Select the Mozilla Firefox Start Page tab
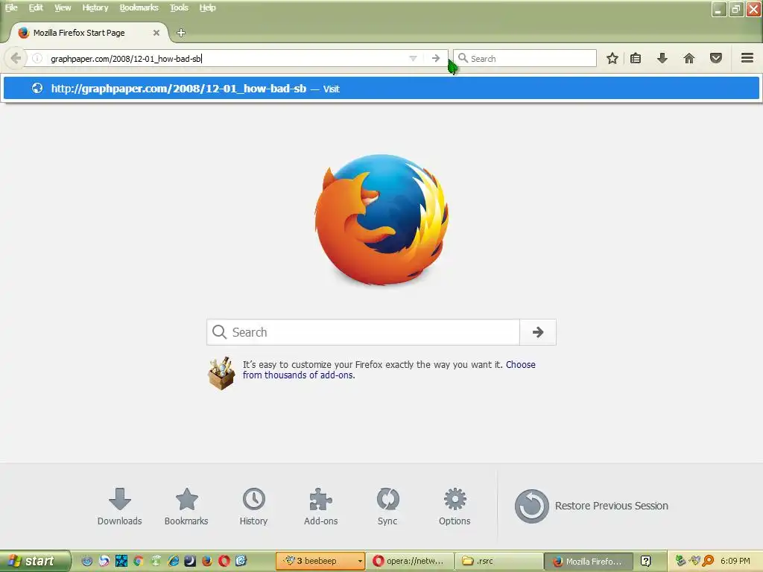 (x=89, y=33)
